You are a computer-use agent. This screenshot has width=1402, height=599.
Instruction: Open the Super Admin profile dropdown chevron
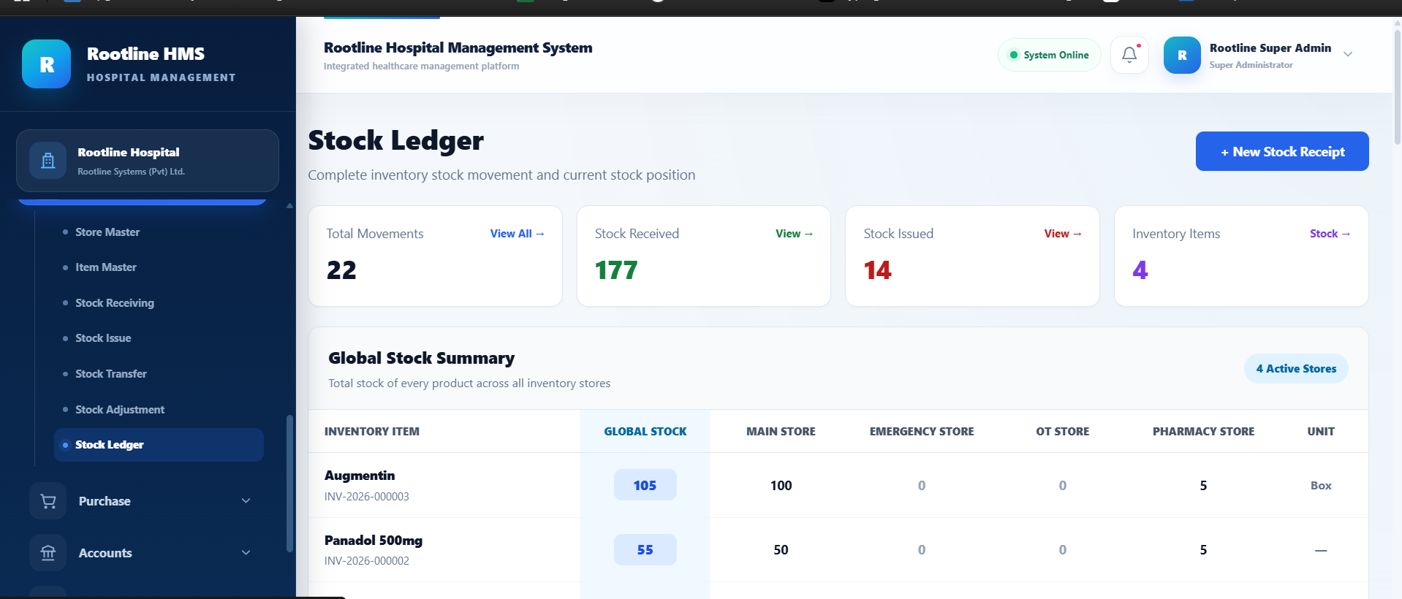pos(1348,55)
